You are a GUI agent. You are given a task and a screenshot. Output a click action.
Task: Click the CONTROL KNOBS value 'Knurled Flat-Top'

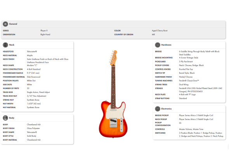[186, 69]
